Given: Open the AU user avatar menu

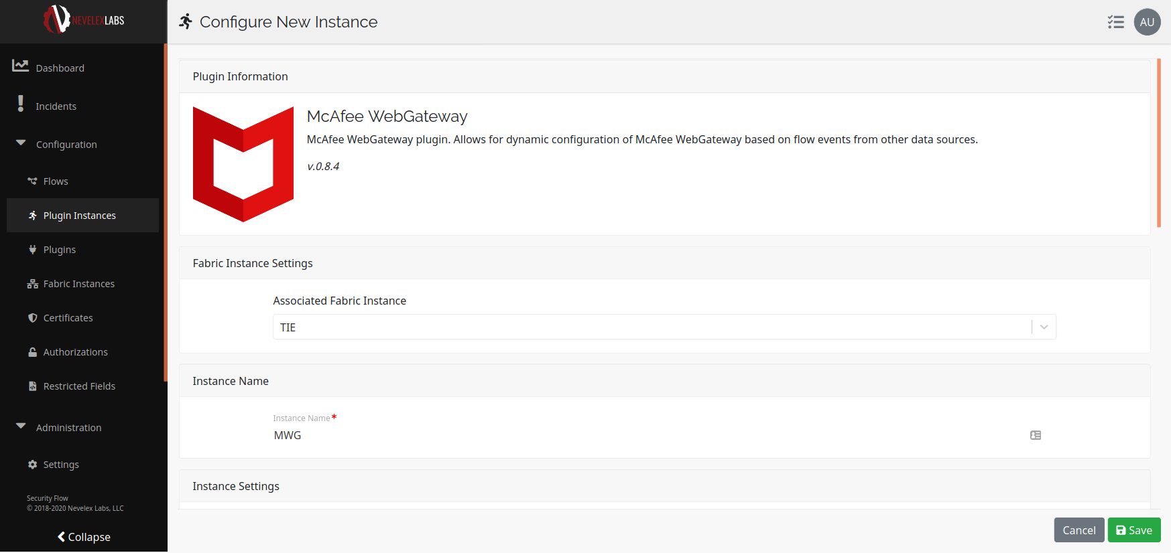Looking at the screenshot, I should [x=1147, y=22].
